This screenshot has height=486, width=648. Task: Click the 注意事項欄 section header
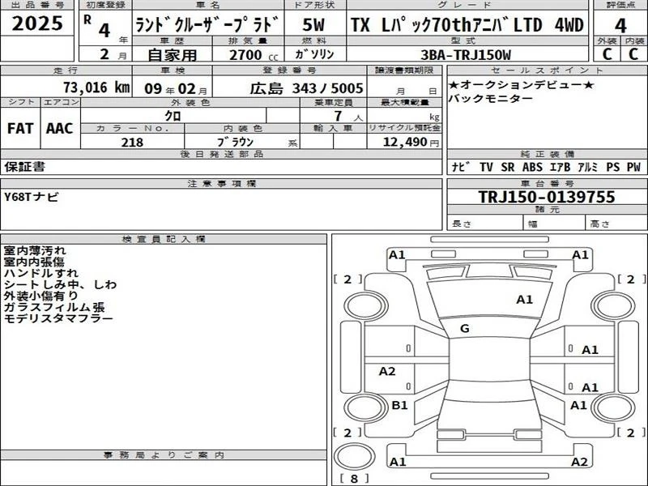coord(222,184)
